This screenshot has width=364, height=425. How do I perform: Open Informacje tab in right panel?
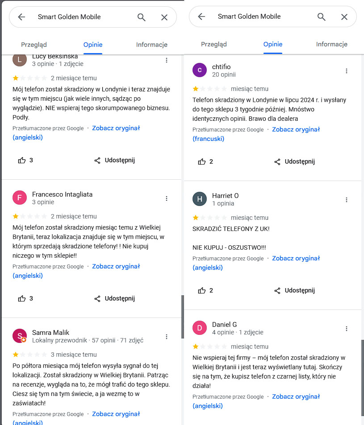(x=331, y=44)
